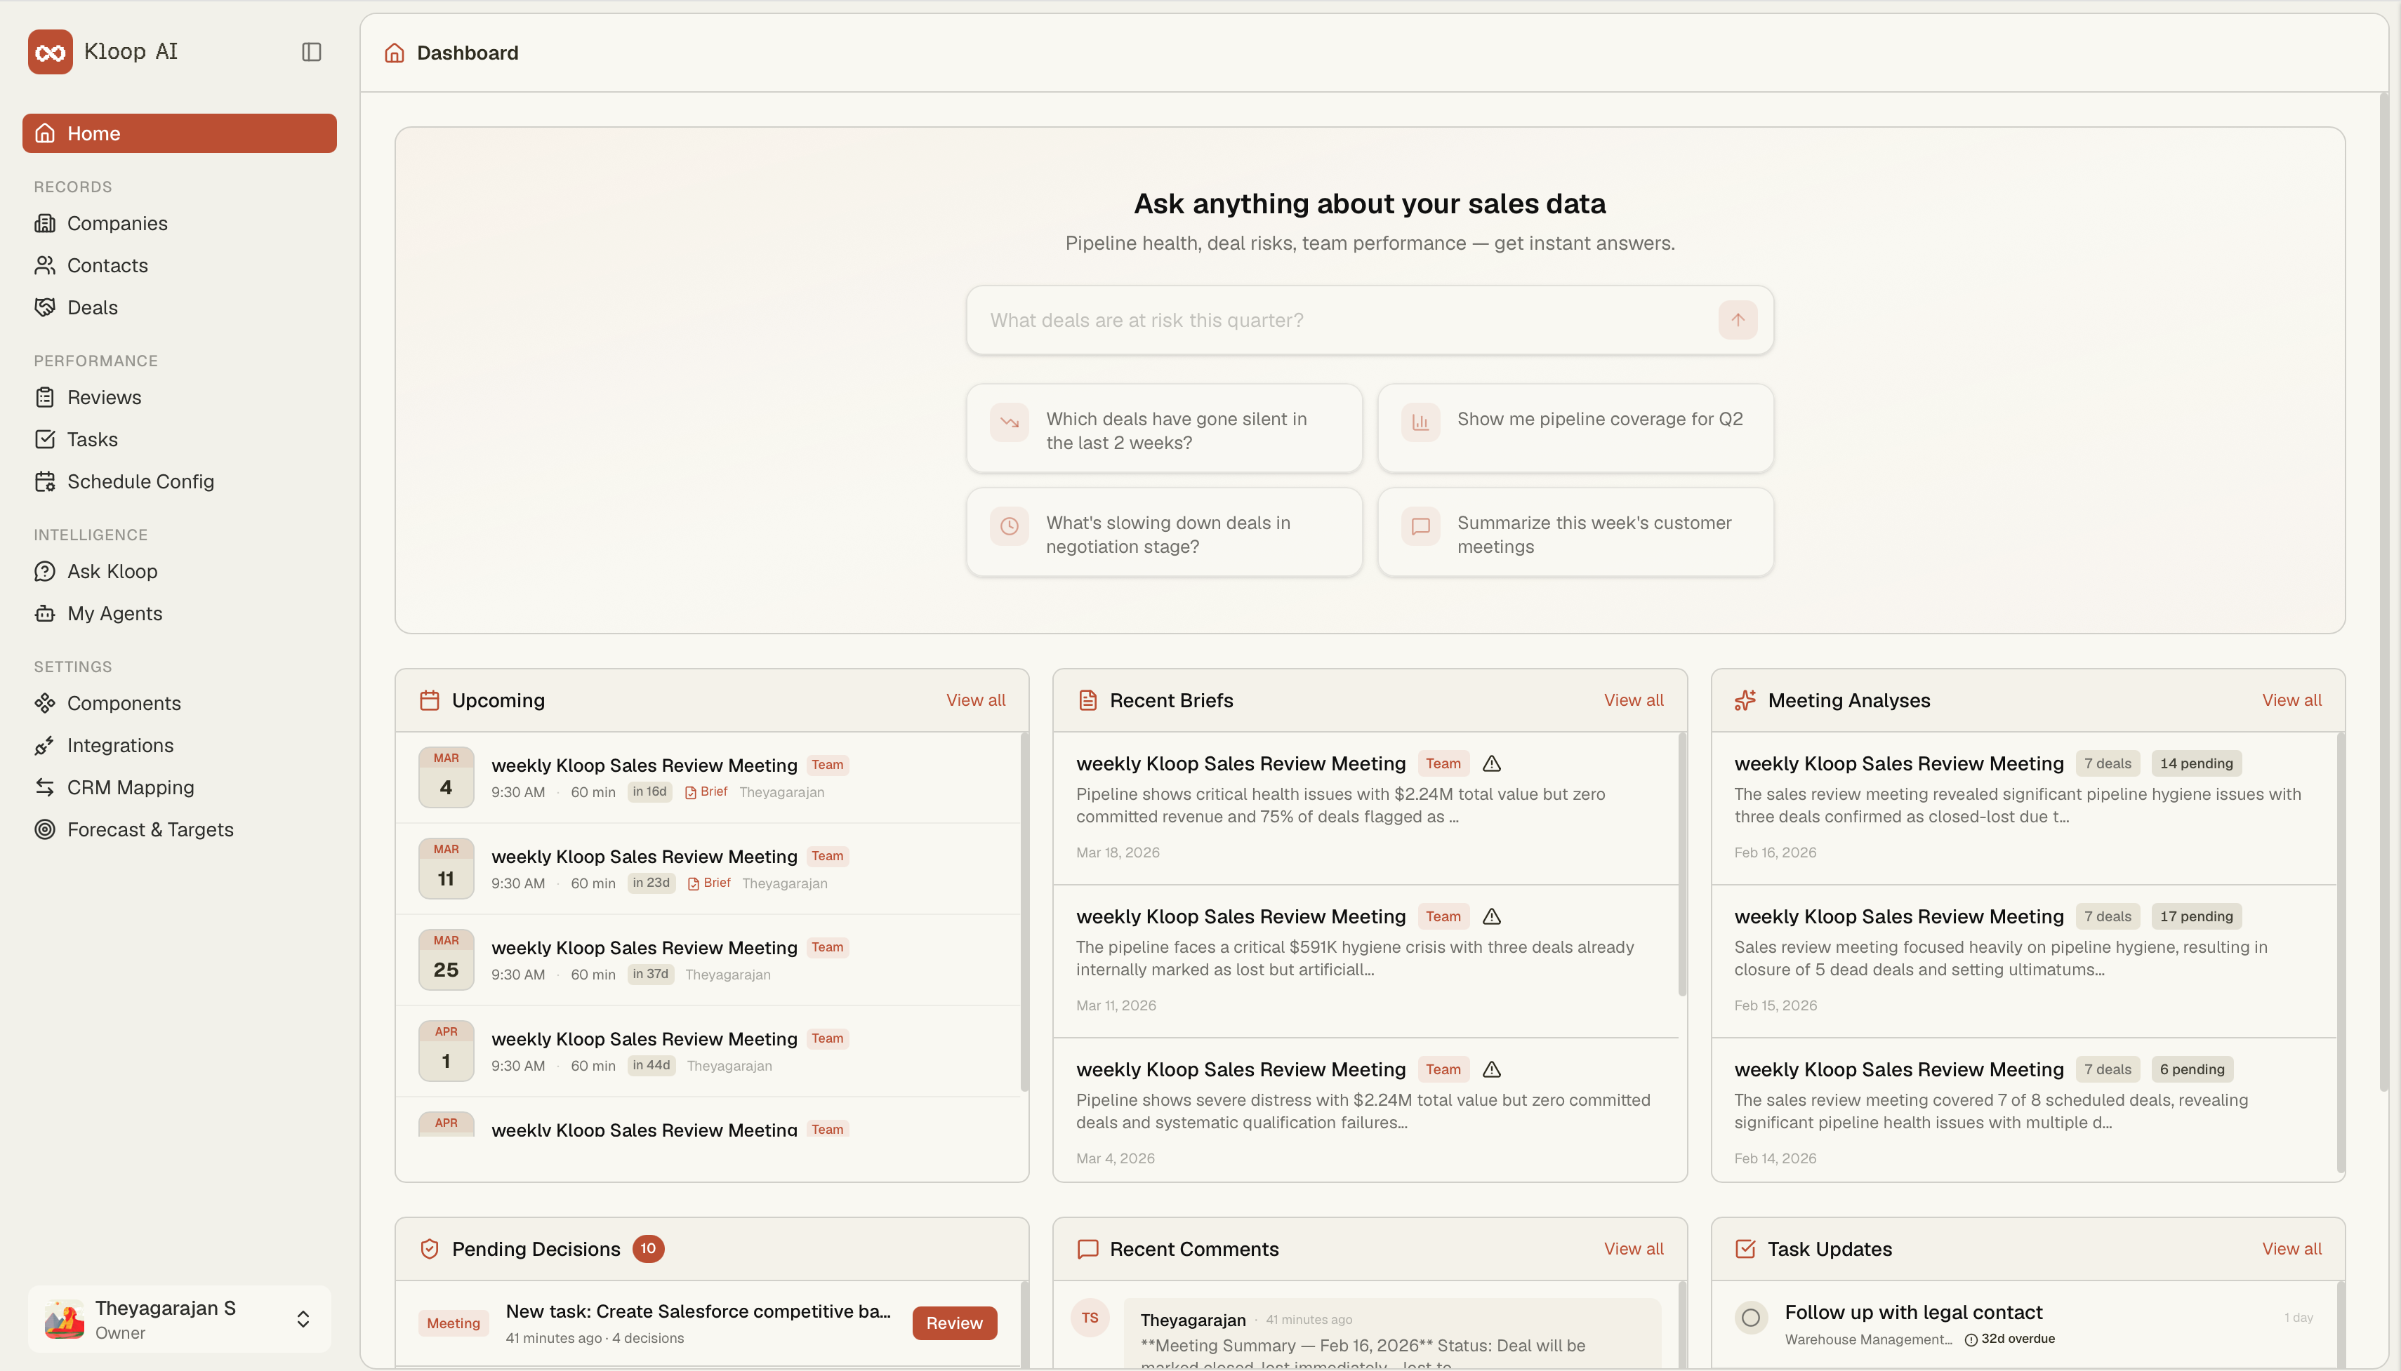Mark Follow up with legal contact complete

pyautogui.click(x=1751, y=1318)
